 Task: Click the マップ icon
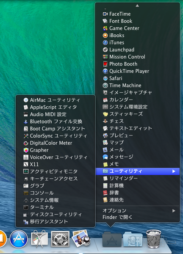pyautogui.click(x=105, y=143)
